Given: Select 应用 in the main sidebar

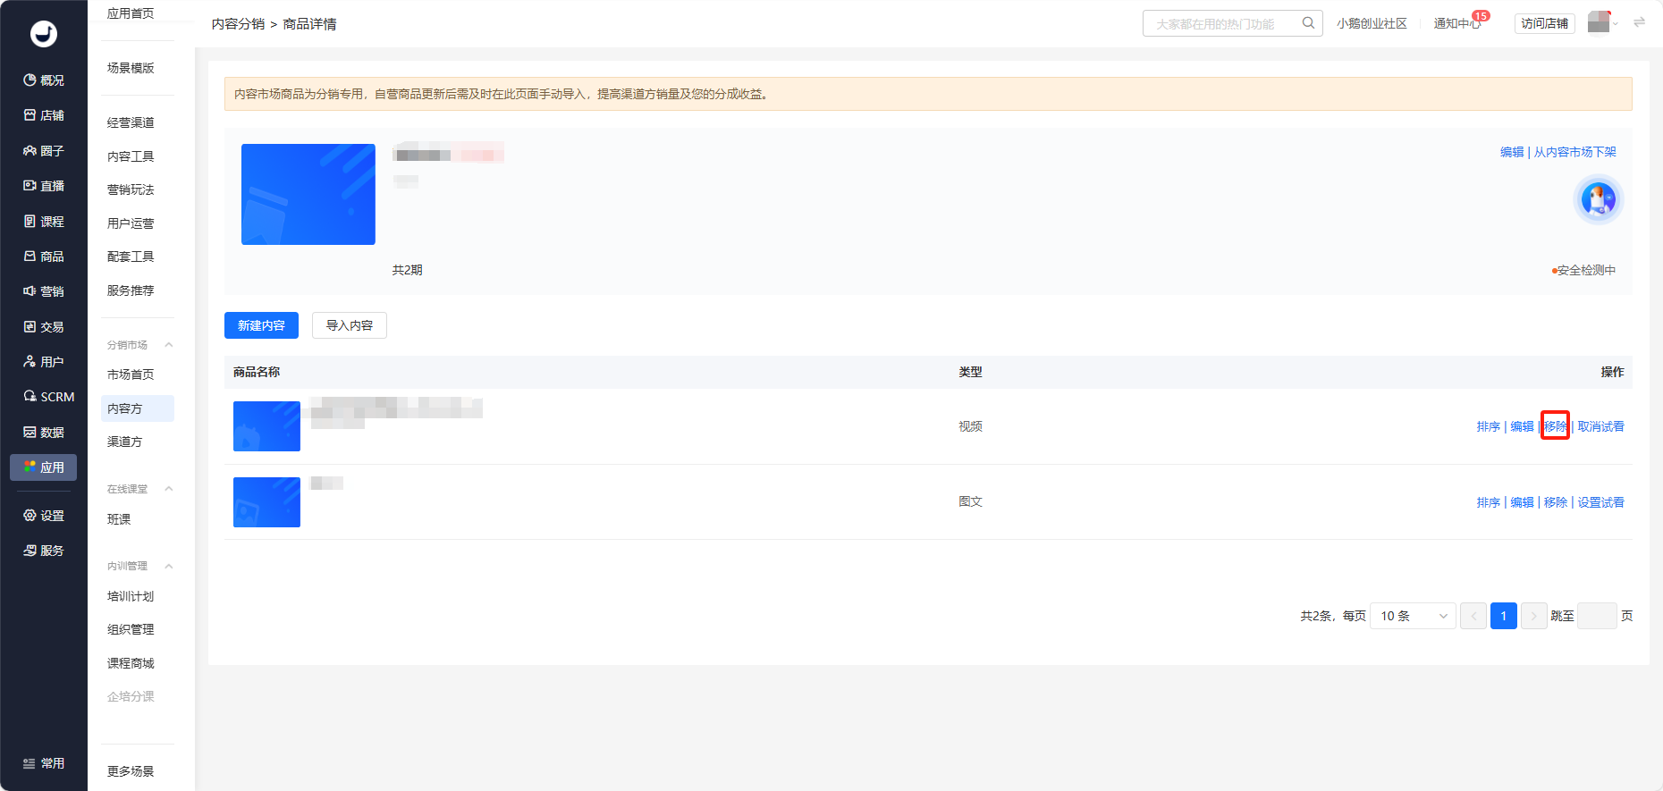Looking at the screenshot, I should [x=44, y=467].
